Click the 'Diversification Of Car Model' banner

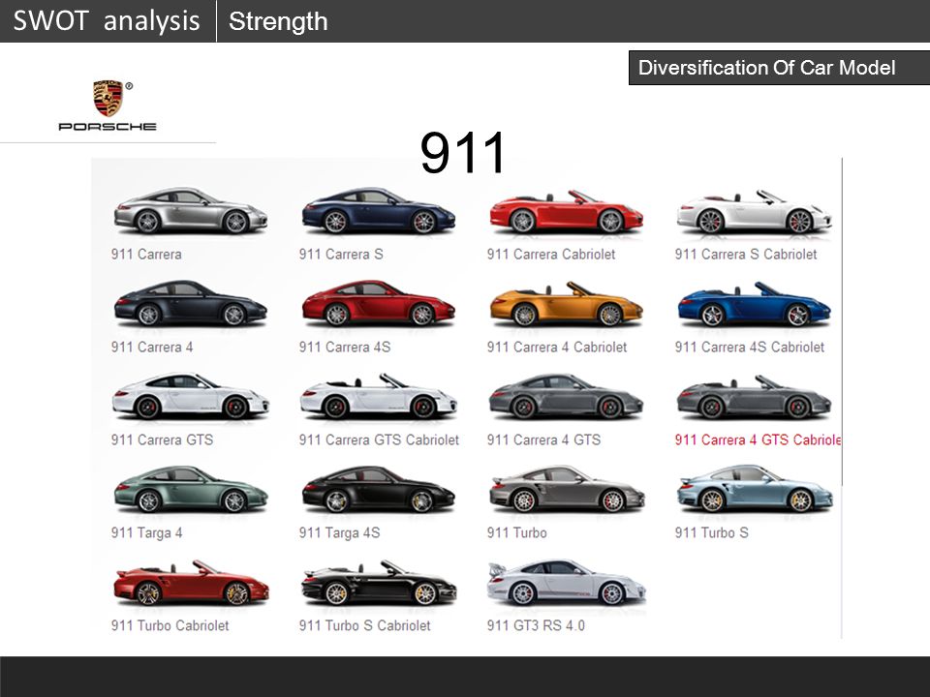coord(779,68)
